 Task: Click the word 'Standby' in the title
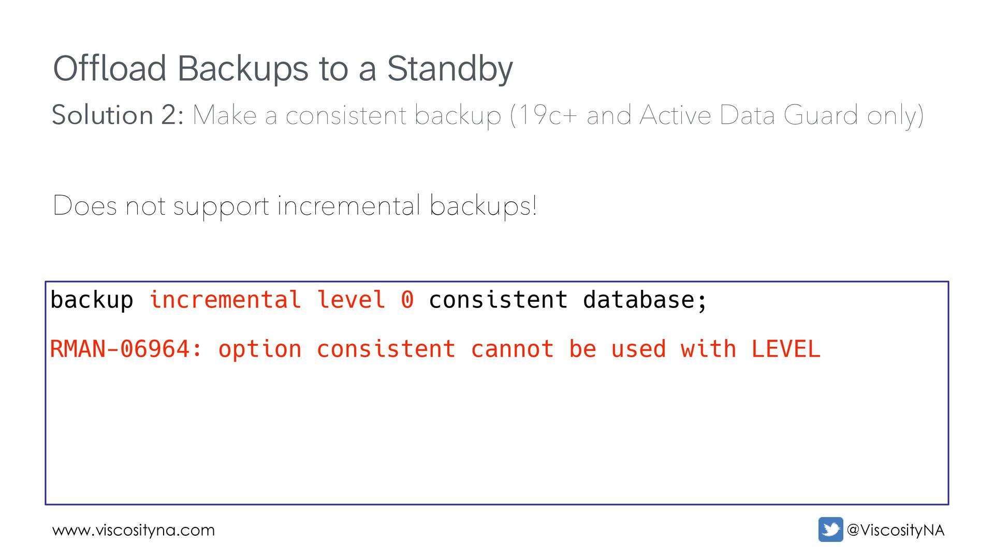point(450,69)
